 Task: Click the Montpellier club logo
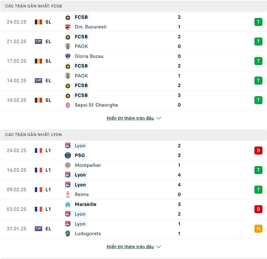(x=68, y=165)
